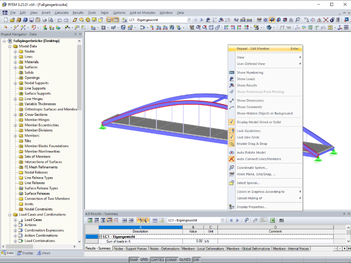This screenshot has height=263, width=351.
Task: Click the Save toolbar icon
Action: [31, 20]
